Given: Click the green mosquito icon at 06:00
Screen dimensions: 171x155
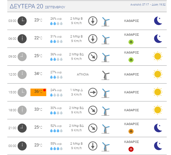Looking at the screenshot, I should [x=131, y=42].
